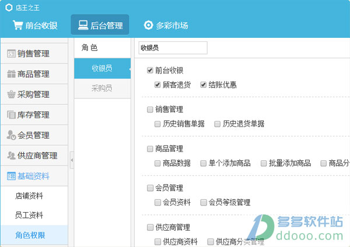Select the 收银员 role in the list
This screenshot has height=247, width=350.
pyautogui.click(x=102, y=68)
